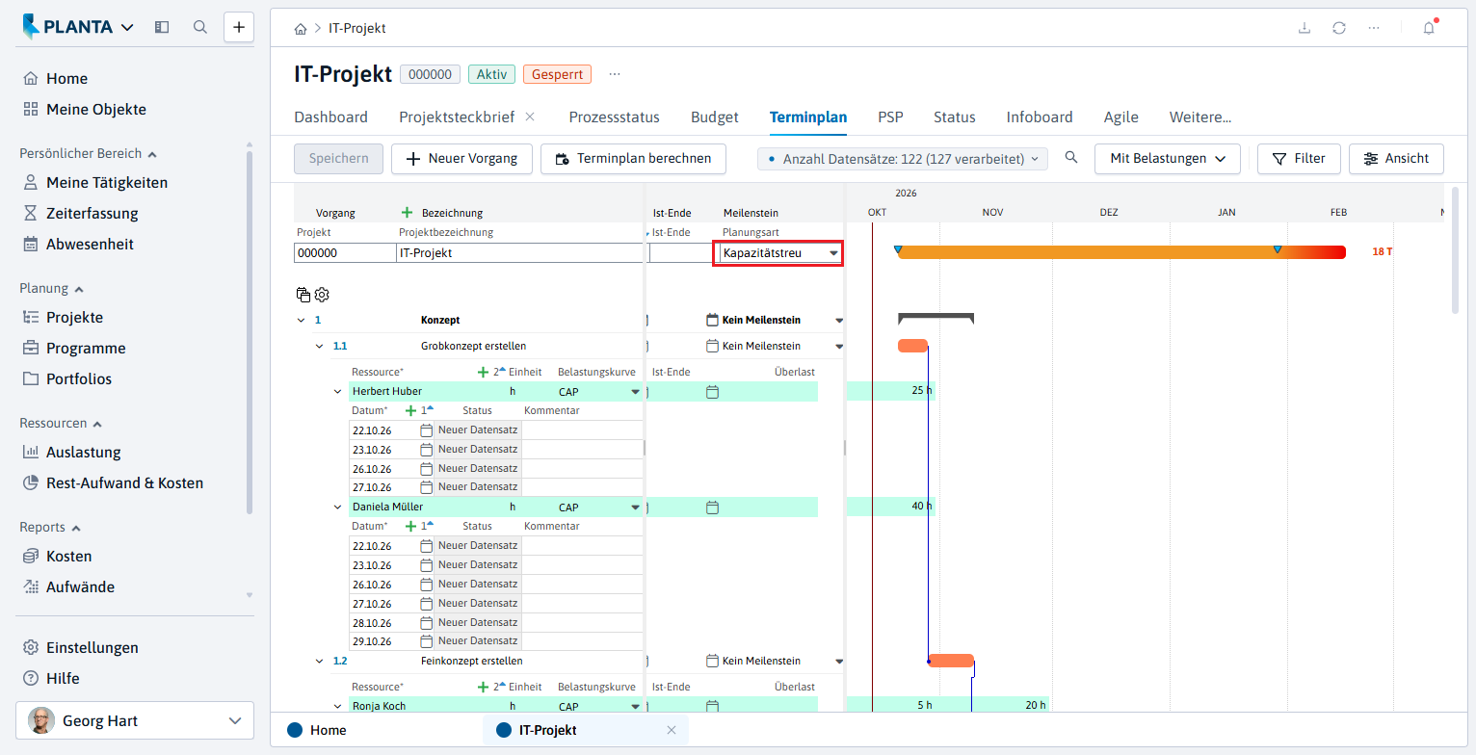Screen dimensions: 1476x755
Task: Open the three-dot menu next to Gesperrt
Action: click(x=615, y=74)
